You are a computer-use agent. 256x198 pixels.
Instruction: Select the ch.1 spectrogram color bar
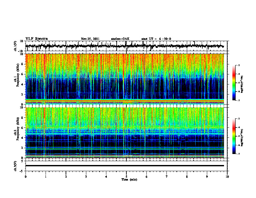234,83
